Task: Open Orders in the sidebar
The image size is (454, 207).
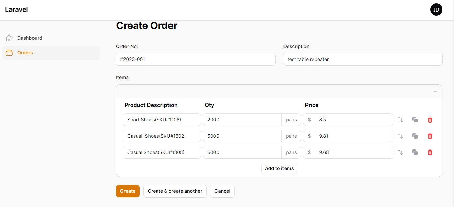Action: [x=25, y=53]
